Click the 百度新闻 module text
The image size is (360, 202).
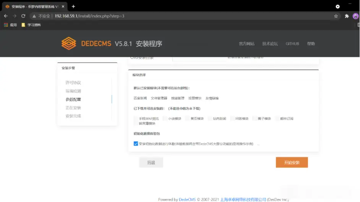[140, 98]
